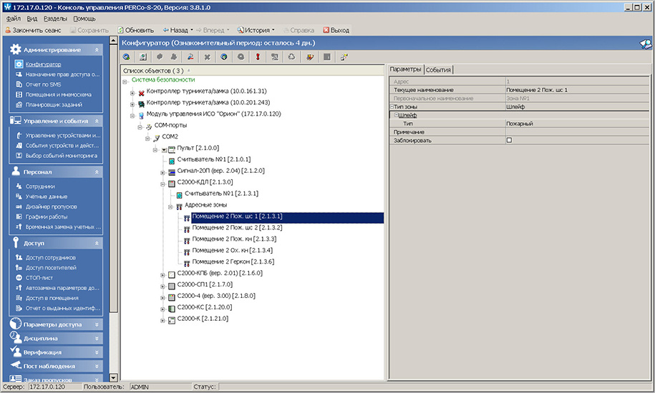This screenshot has height=393, width=655.
Task: Open the История dropdown in the toolbar
Action: [x=273, y=31]
